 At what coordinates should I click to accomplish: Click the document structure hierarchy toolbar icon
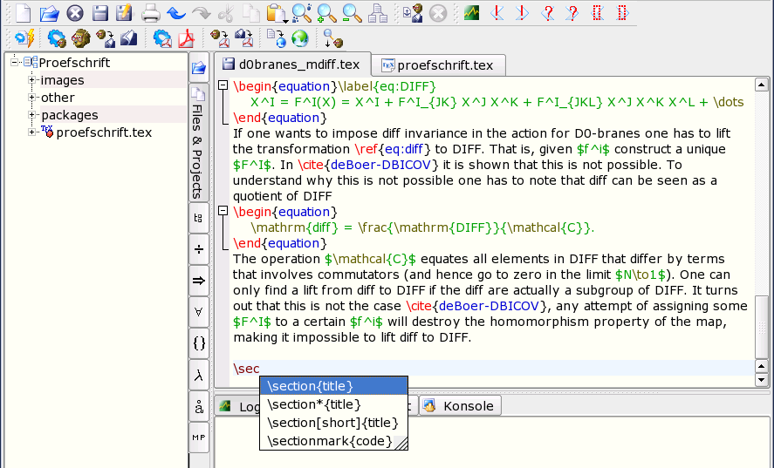(378, 13)
